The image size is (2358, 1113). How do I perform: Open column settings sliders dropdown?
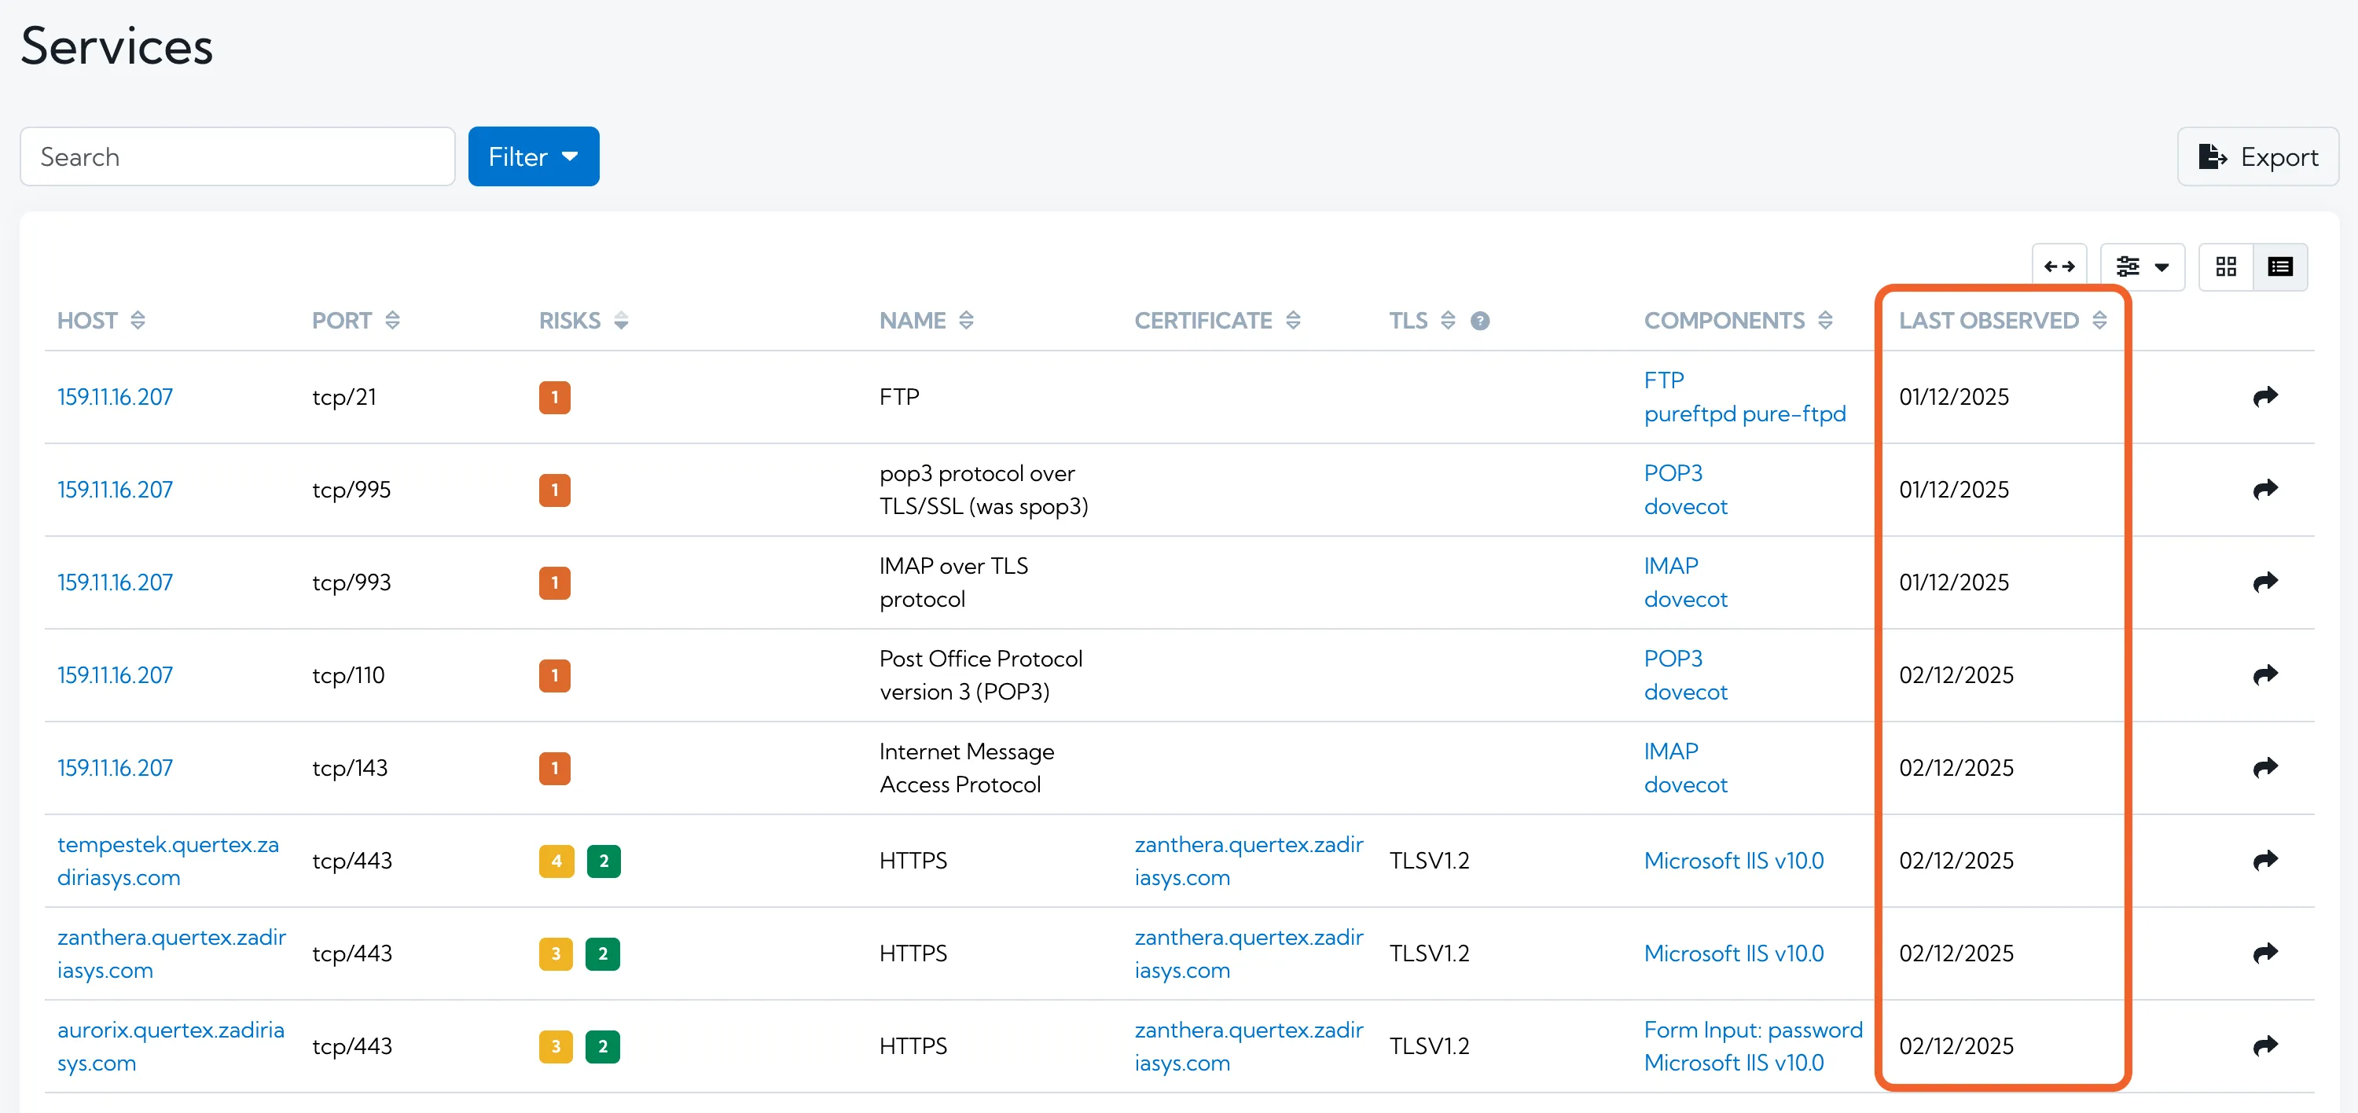2141,266
